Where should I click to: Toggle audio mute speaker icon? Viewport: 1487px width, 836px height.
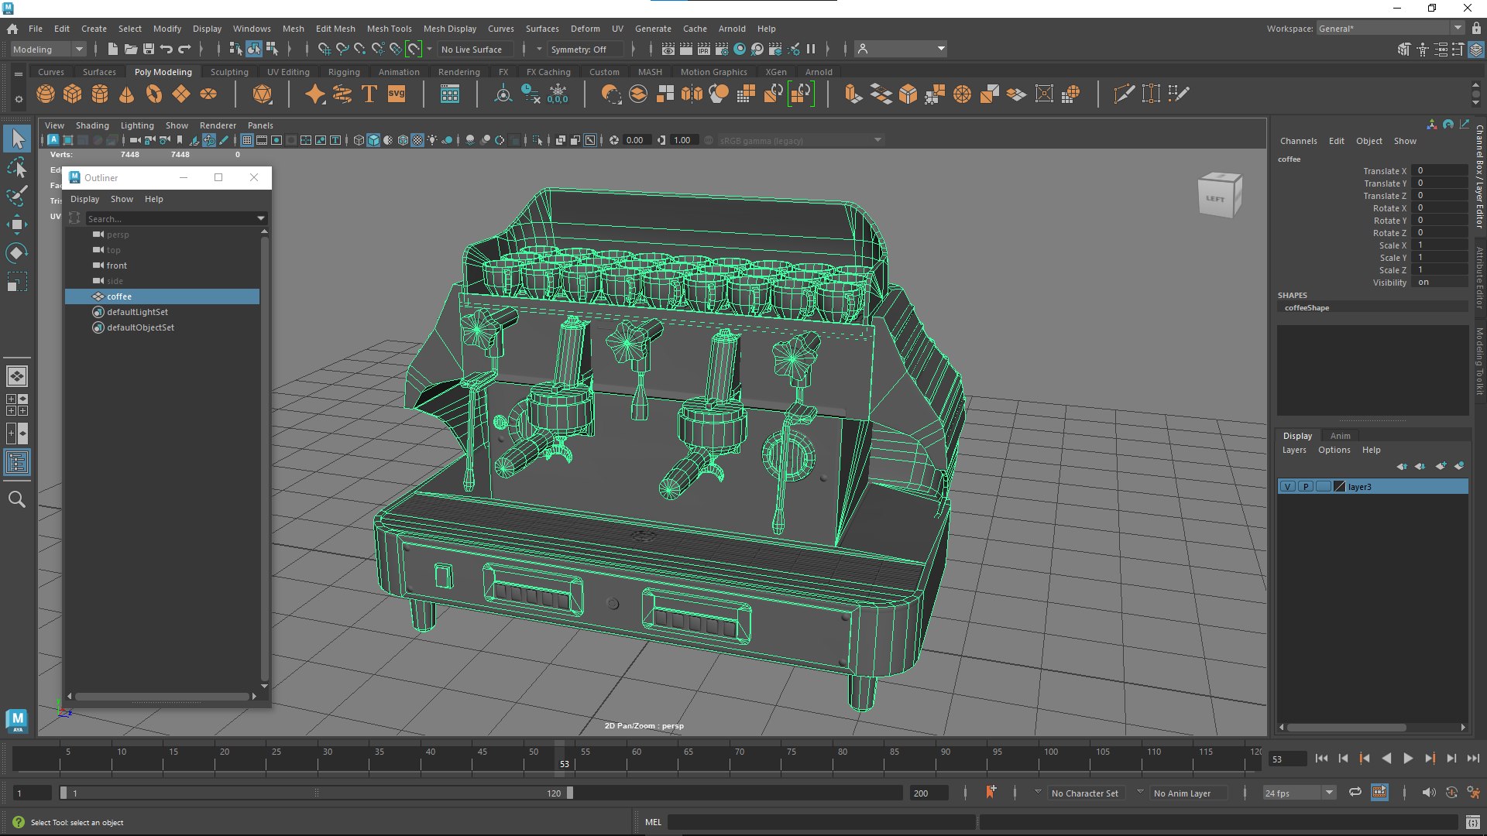(1428, 792)
